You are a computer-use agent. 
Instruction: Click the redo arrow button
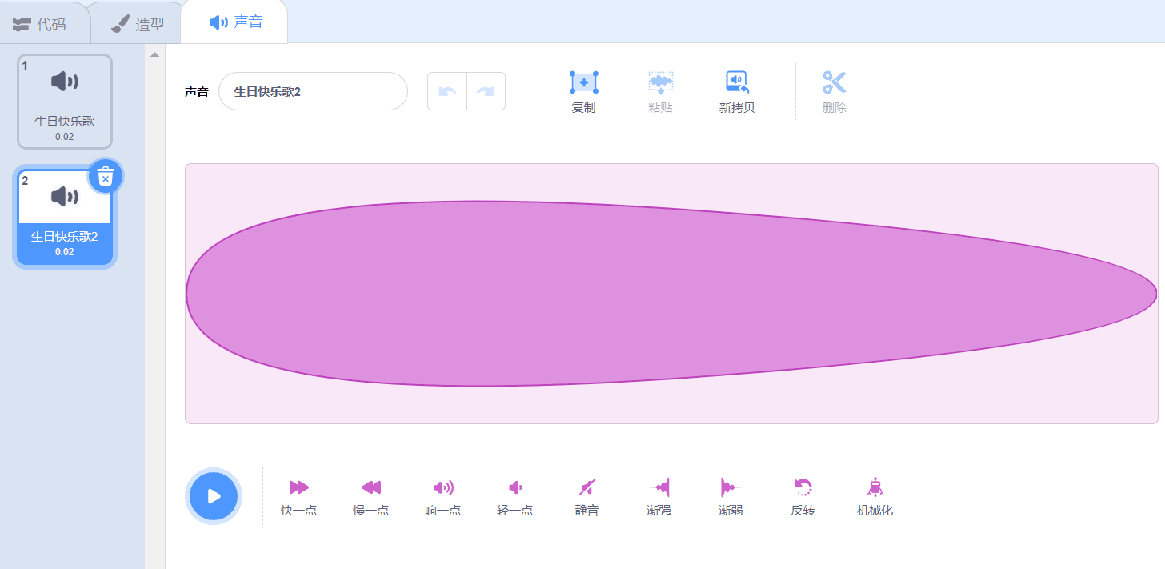[486, 91]
